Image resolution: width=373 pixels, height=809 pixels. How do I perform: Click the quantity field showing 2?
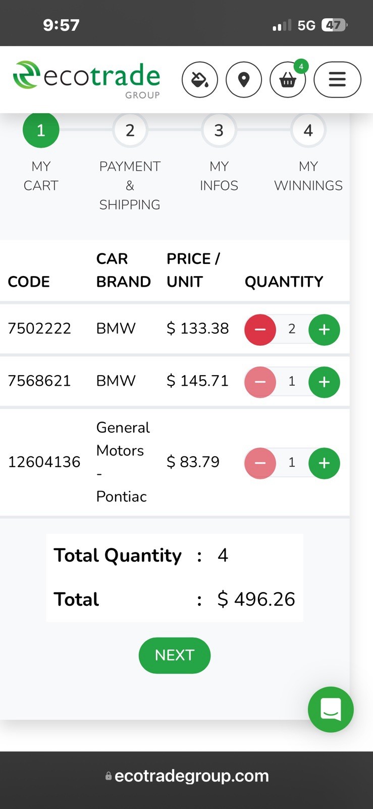292,329
